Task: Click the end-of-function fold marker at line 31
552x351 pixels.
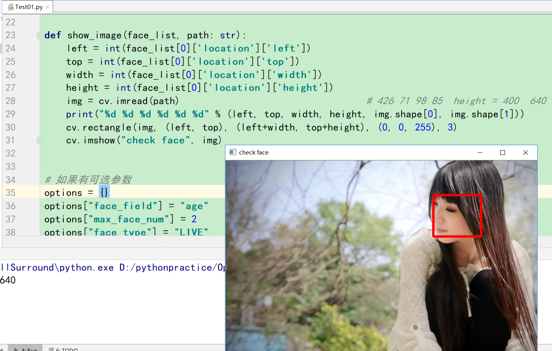Action: (x=40, y=140)
